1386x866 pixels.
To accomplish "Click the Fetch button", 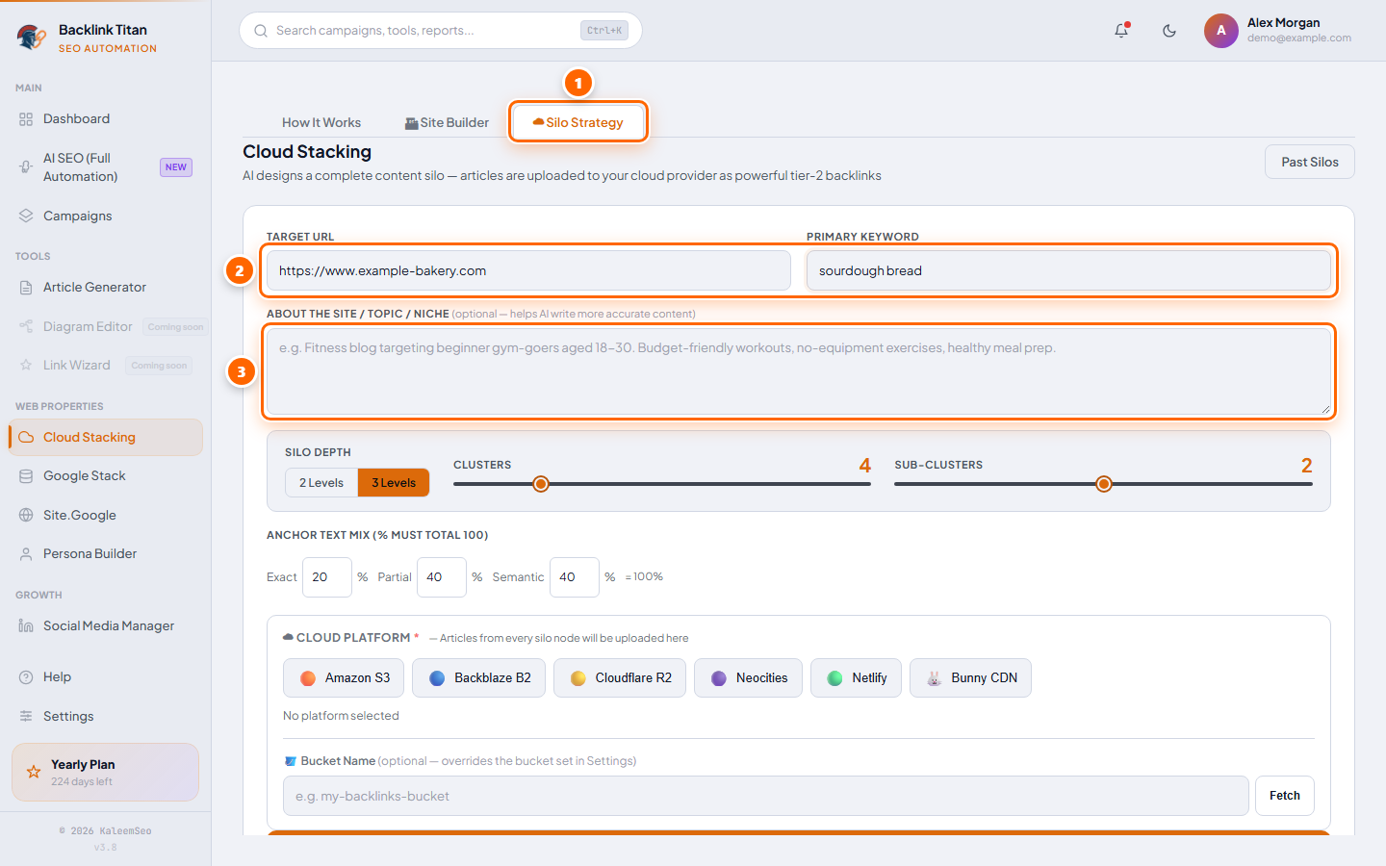I will 1284,796.
